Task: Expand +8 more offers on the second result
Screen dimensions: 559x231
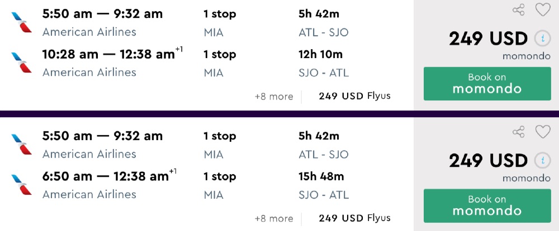Action: (273, 218)
